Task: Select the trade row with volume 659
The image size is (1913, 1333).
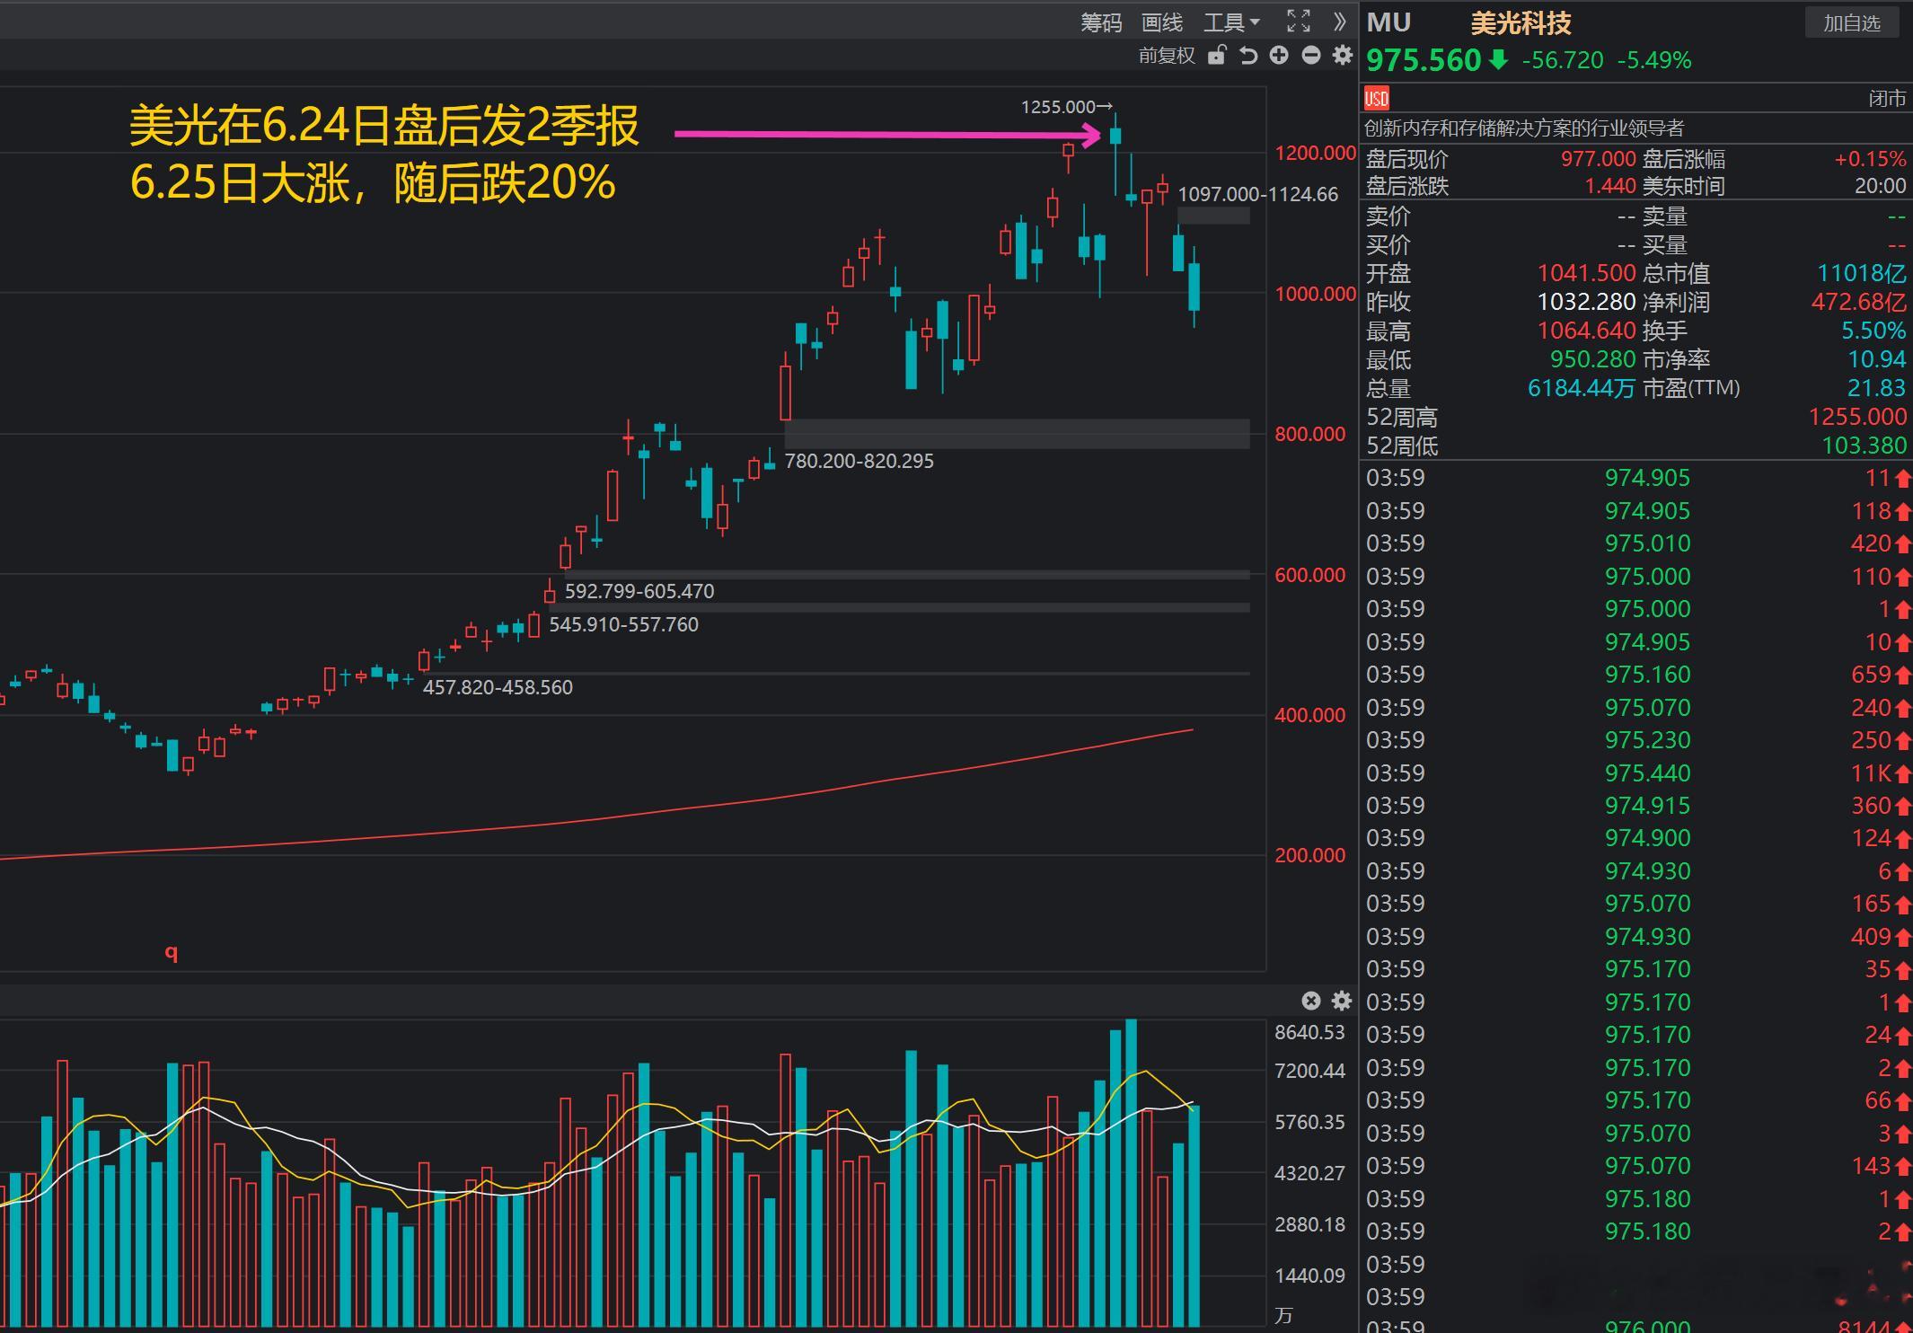Action: [x=1638, y=675]
